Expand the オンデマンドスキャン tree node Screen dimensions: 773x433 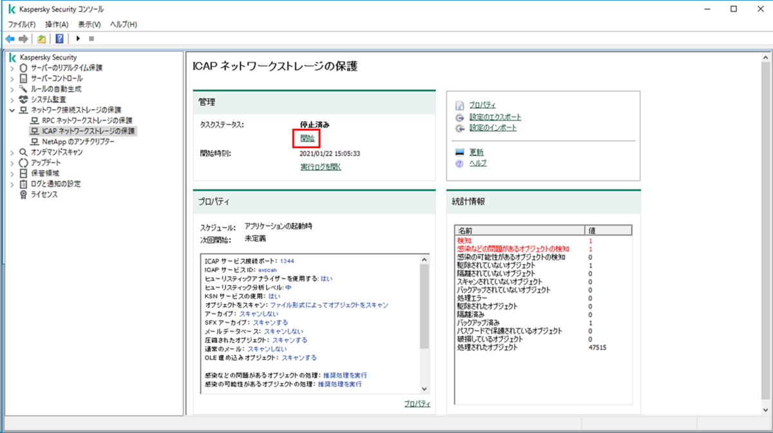coord(12,152)
